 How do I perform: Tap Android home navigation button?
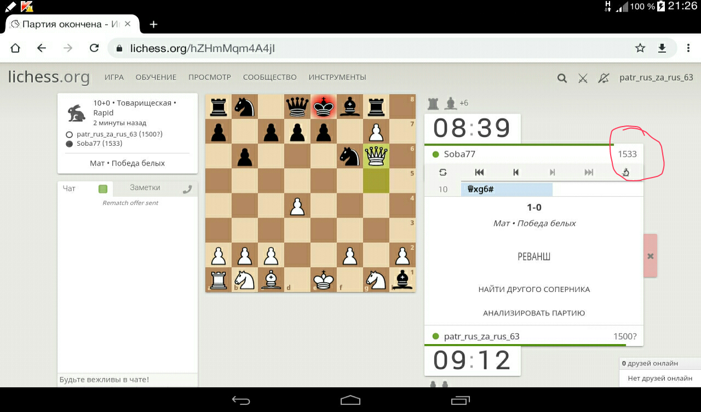pos(350,400)
